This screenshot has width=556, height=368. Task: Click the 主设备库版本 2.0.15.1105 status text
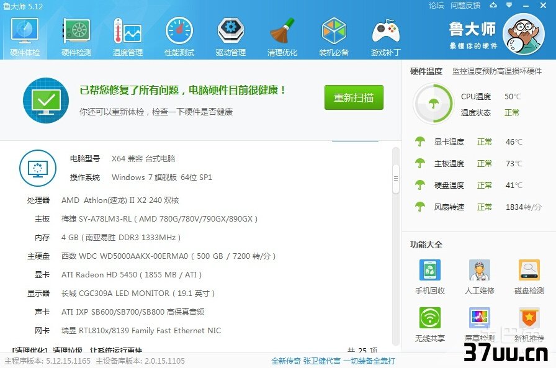pyautogui.click(x=140, y=361)
